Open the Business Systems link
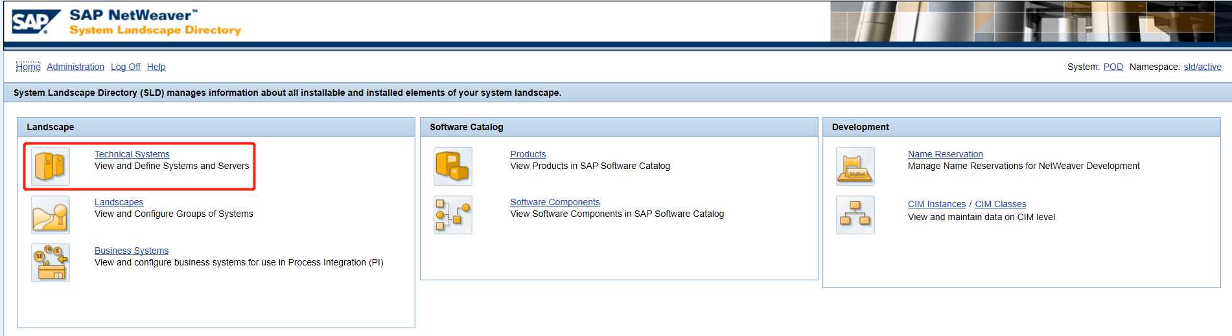The height and width of the screenshot is (336, 1232). [x=132, y=251]
